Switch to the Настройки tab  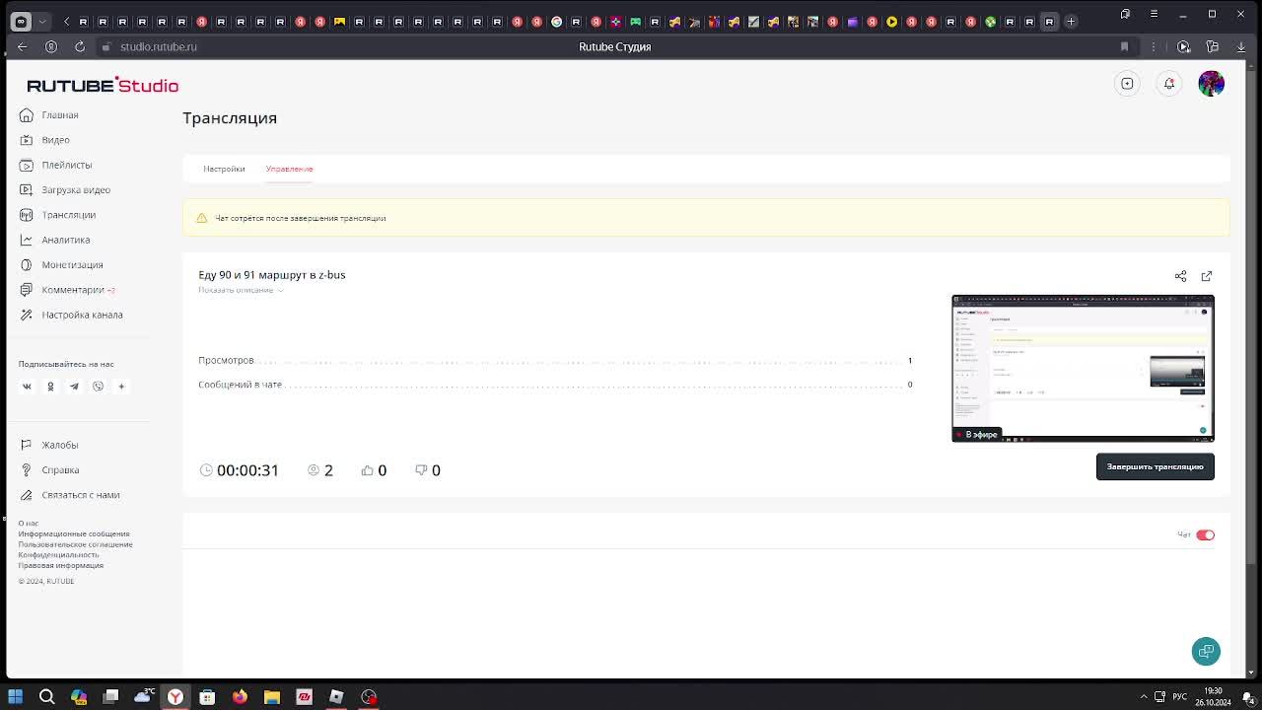point(224,169)
